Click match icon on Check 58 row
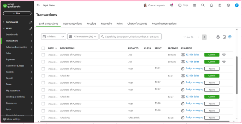The image size is (242, 124). tap(183, 97)
